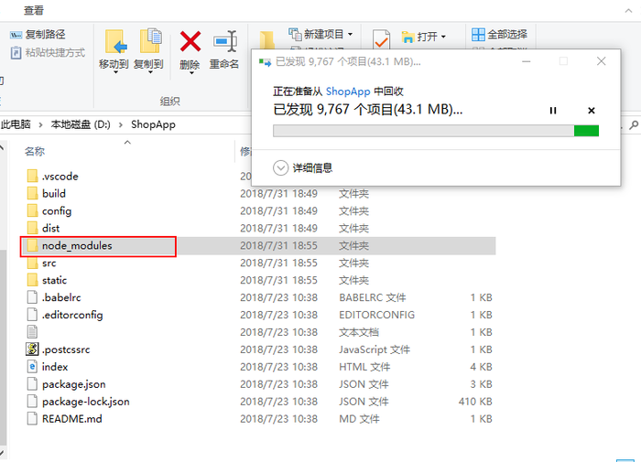Open the Open (打开) dropdown
Screen dimensions: 641x462
(x=423, y=37)
